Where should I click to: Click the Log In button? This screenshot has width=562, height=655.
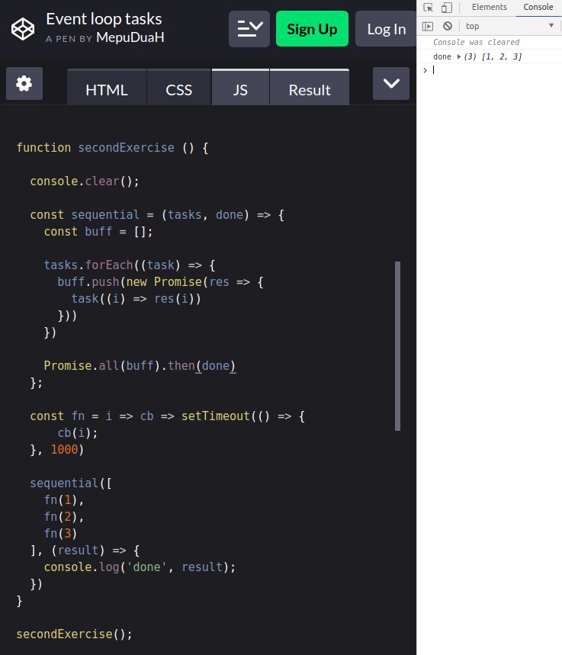(x=386, y=29)
